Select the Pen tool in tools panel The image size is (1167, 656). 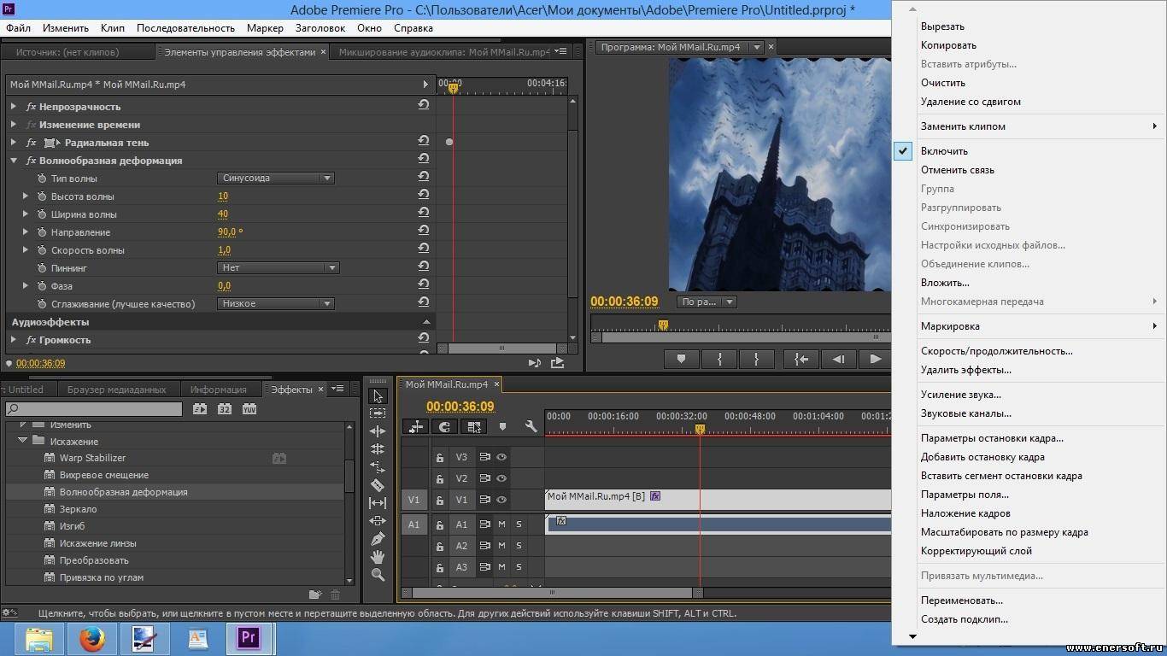pos(378,539)
